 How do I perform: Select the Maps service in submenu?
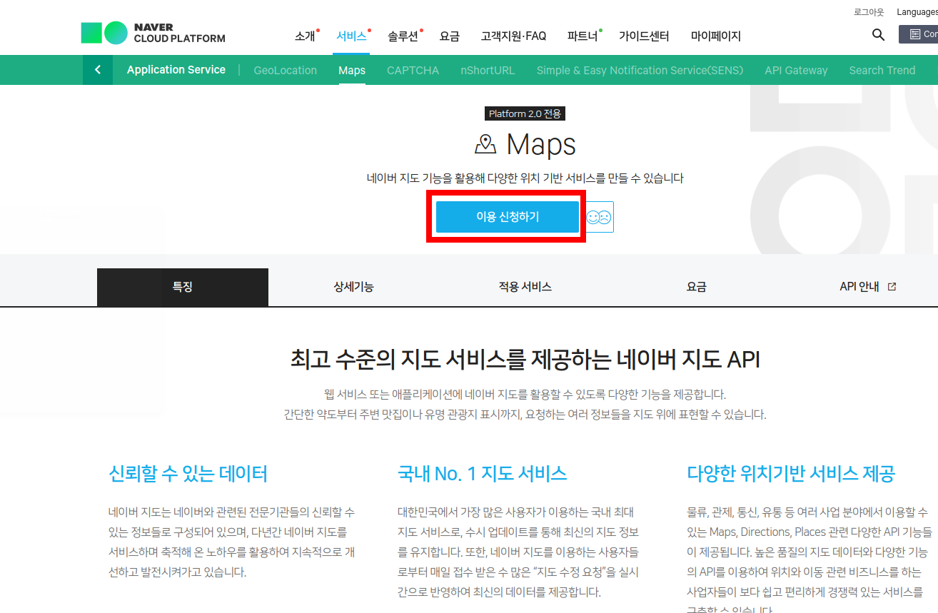[352, 70]
